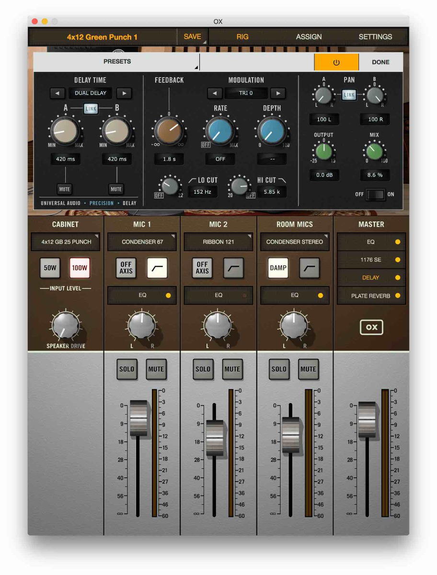Click the Mic 1 pan knob
Screen dimensions: 437x575
pos(142,326)
